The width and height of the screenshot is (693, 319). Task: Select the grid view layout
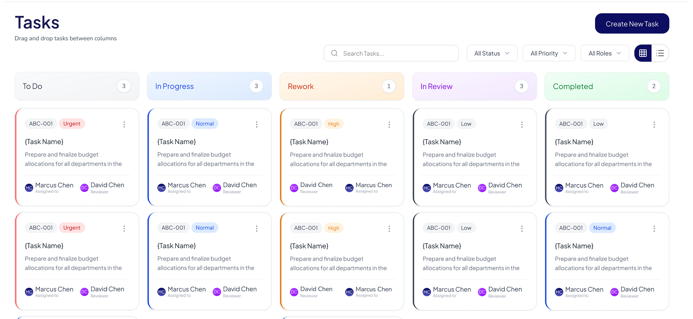tap(643, 53)
